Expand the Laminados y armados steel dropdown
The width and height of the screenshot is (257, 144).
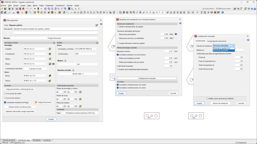point(86,49)
